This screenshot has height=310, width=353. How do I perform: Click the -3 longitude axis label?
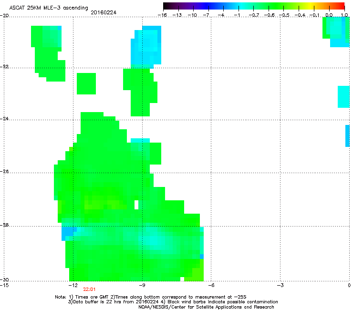tap(280, 285)
